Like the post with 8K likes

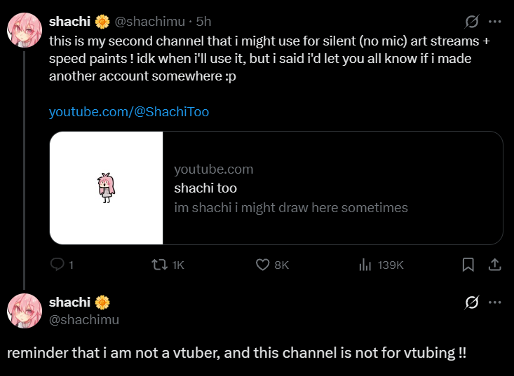pos(263,265)
